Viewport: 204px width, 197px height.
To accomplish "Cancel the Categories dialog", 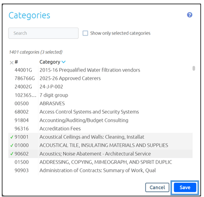I will click(157, 187).
